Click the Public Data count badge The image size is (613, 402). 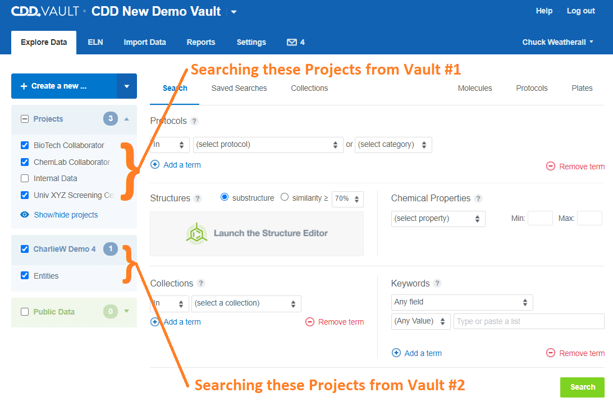(111, 312)
